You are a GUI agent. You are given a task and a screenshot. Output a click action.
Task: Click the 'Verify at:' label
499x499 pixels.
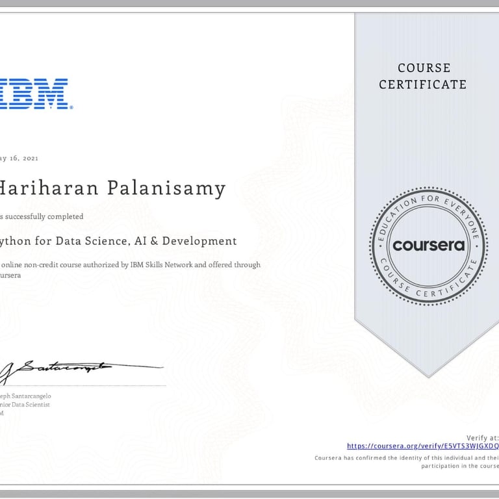tap(483, 438)
